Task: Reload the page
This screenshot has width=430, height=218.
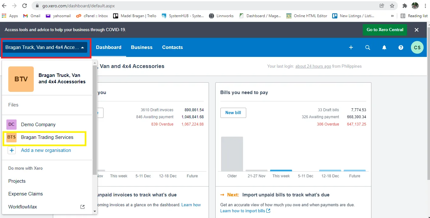Action: (25, 6)
